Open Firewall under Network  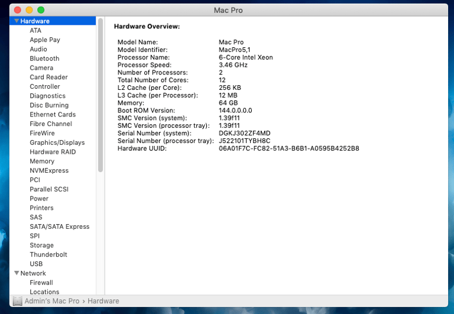[41, 283]
